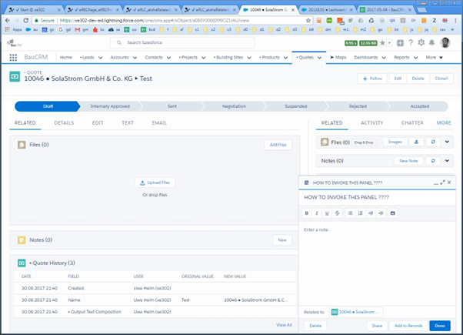The height and width of the screenshot is (335, 463).
Task: Open the App Launcher grid icon
Action: tap(13, 57)
